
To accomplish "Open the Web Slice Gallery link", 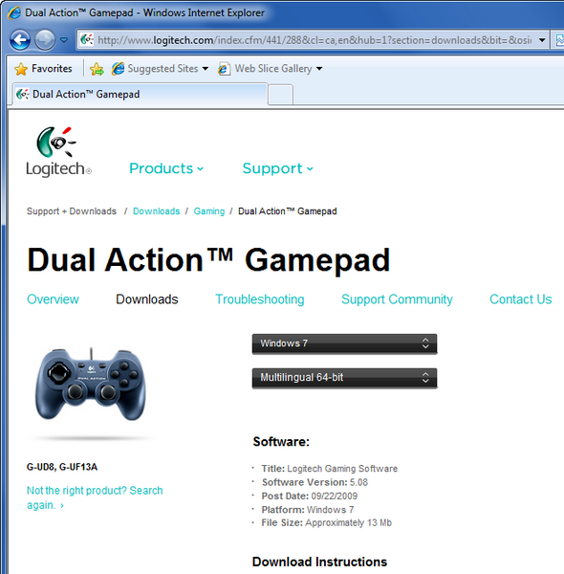I will coord(273,69).
